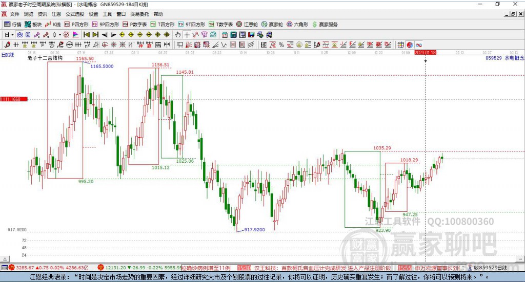Open the calendar date icon

(x=225, y=35)
